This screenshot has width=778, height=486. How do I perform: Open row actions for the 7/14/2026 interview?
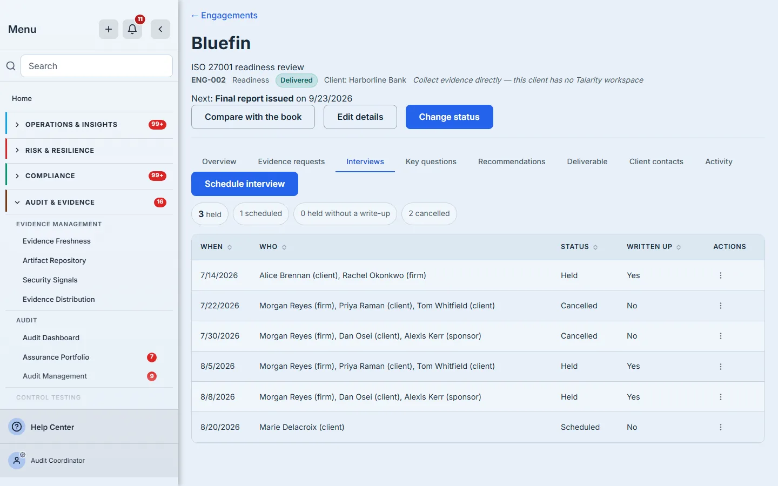721,275
